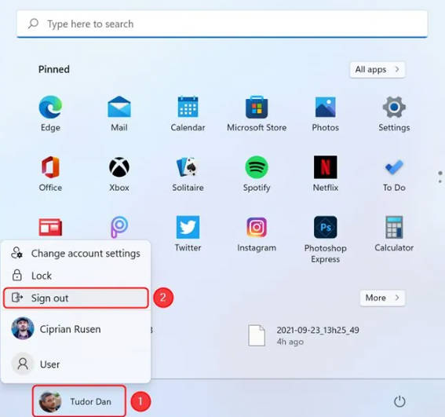
Task: Open the Edge browser app
Action: pos(50,113)
